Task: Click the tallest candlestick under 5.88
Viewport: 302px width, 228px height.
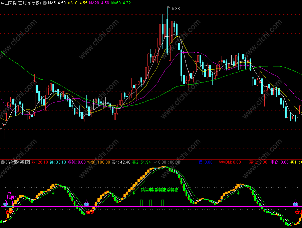Action: pyautogui.click(x=167, y=31)
